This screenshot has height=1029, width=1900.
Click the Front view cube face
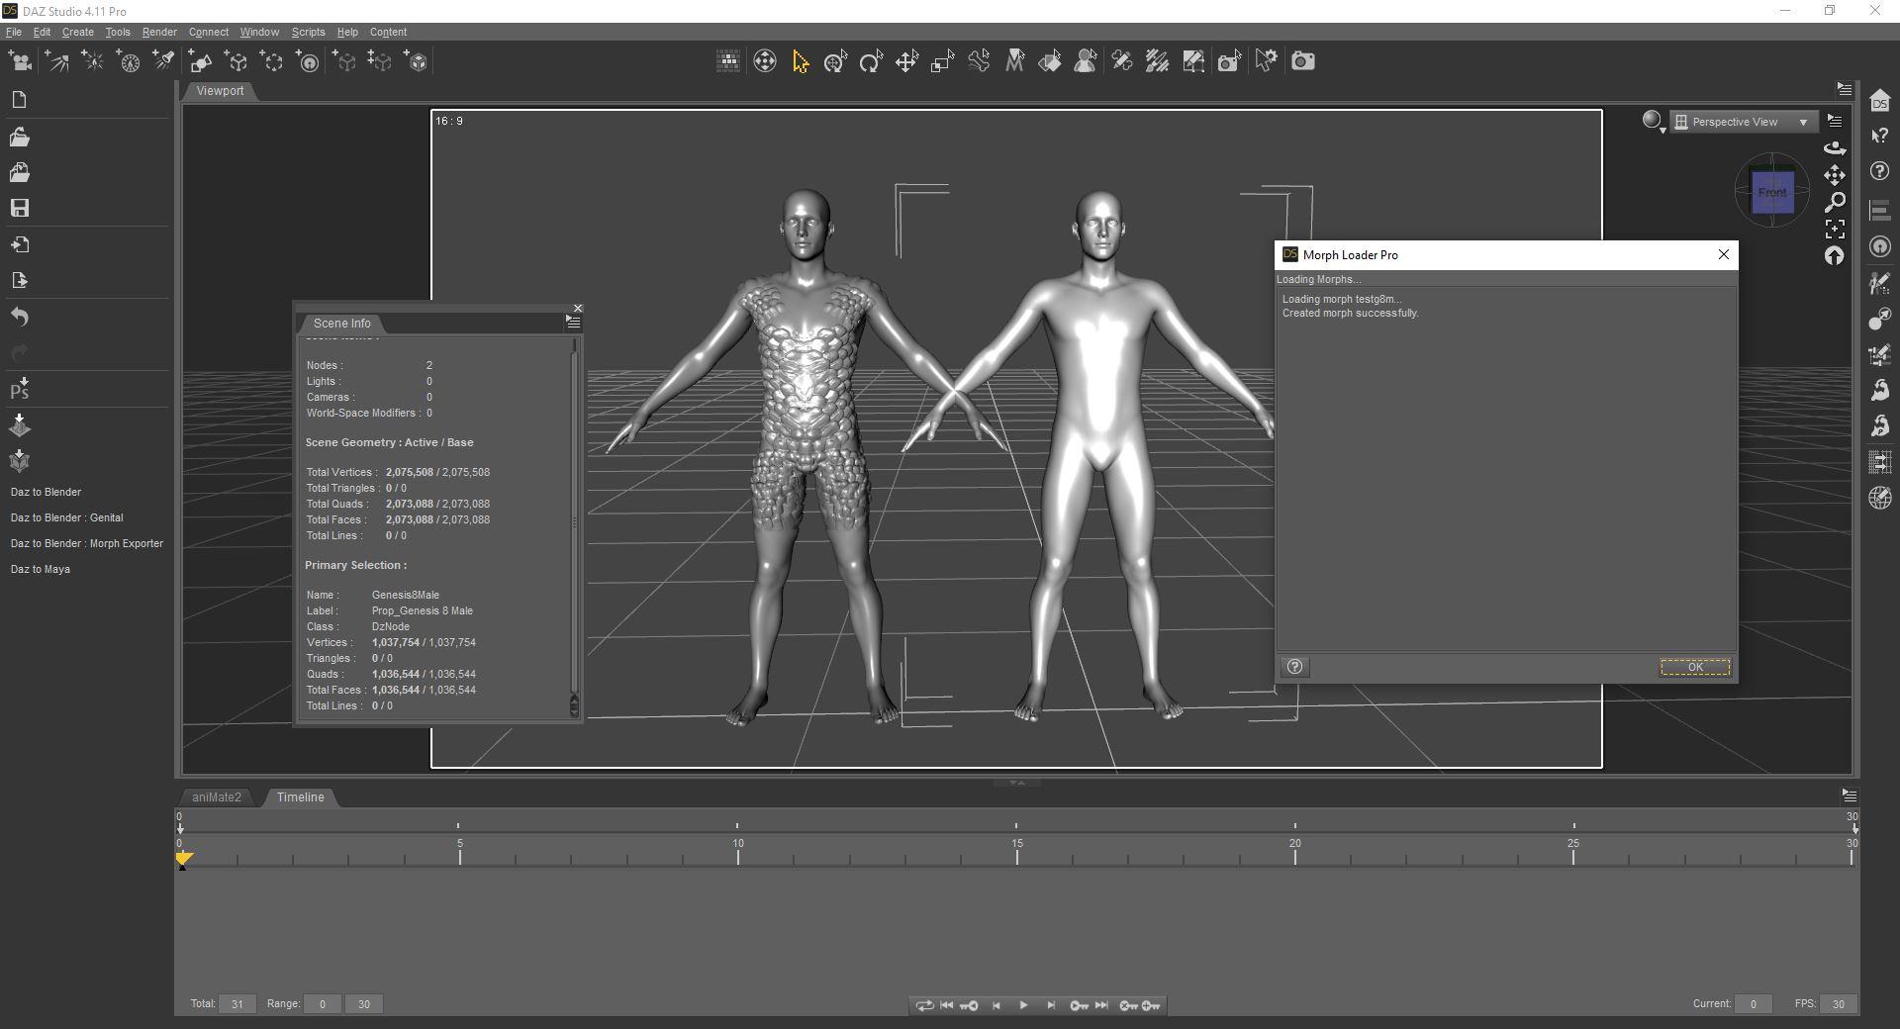(x=1772, y=192)
